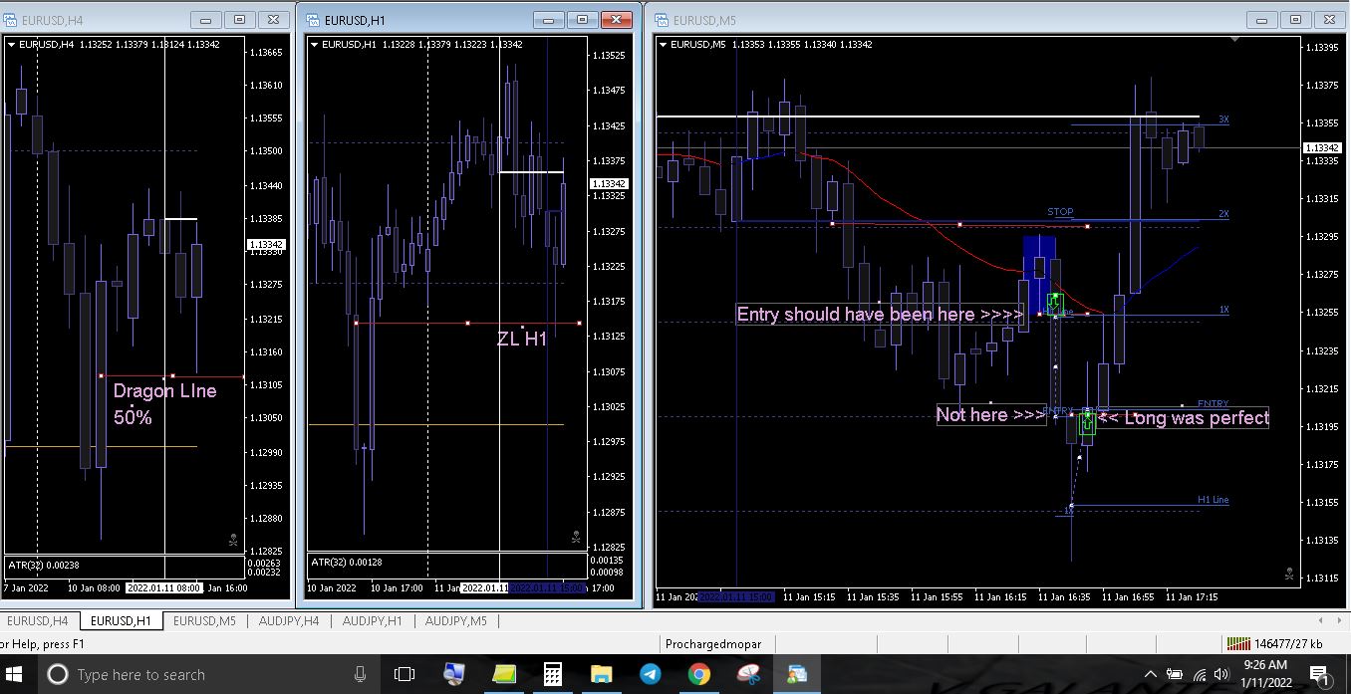Open Telegram from the taskbar
The width and height of the screenshot is (1351, 694).
coord(650,674)
